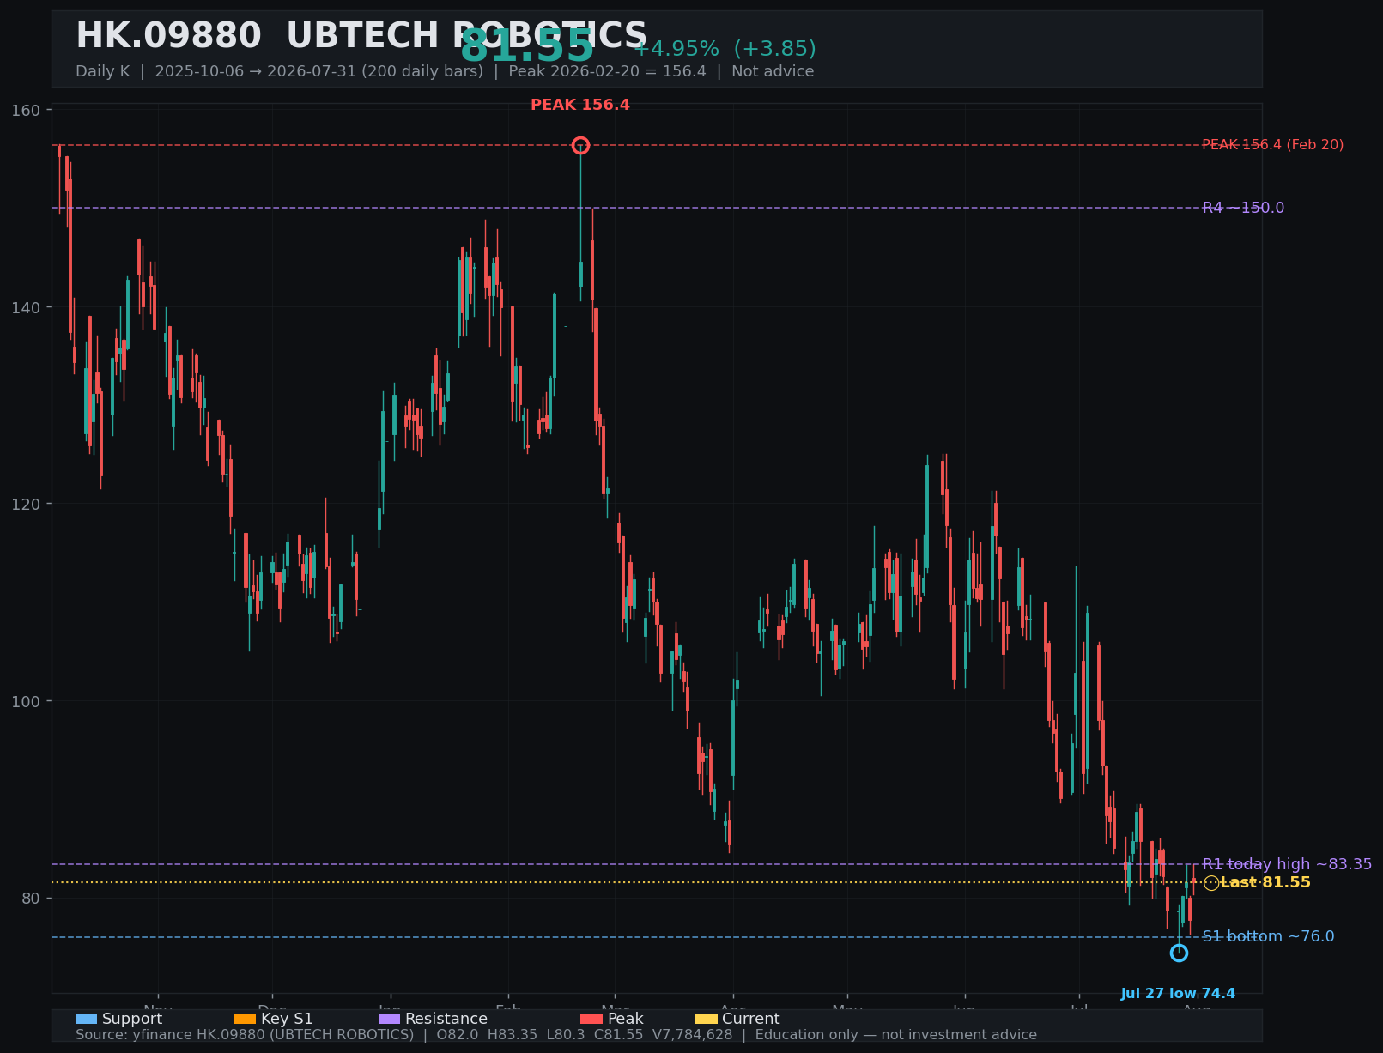Click 'Education only — not investment advice' disclaimer
The height and width of the screenshot is (1053, 1383).
[x=895, y=1035]
